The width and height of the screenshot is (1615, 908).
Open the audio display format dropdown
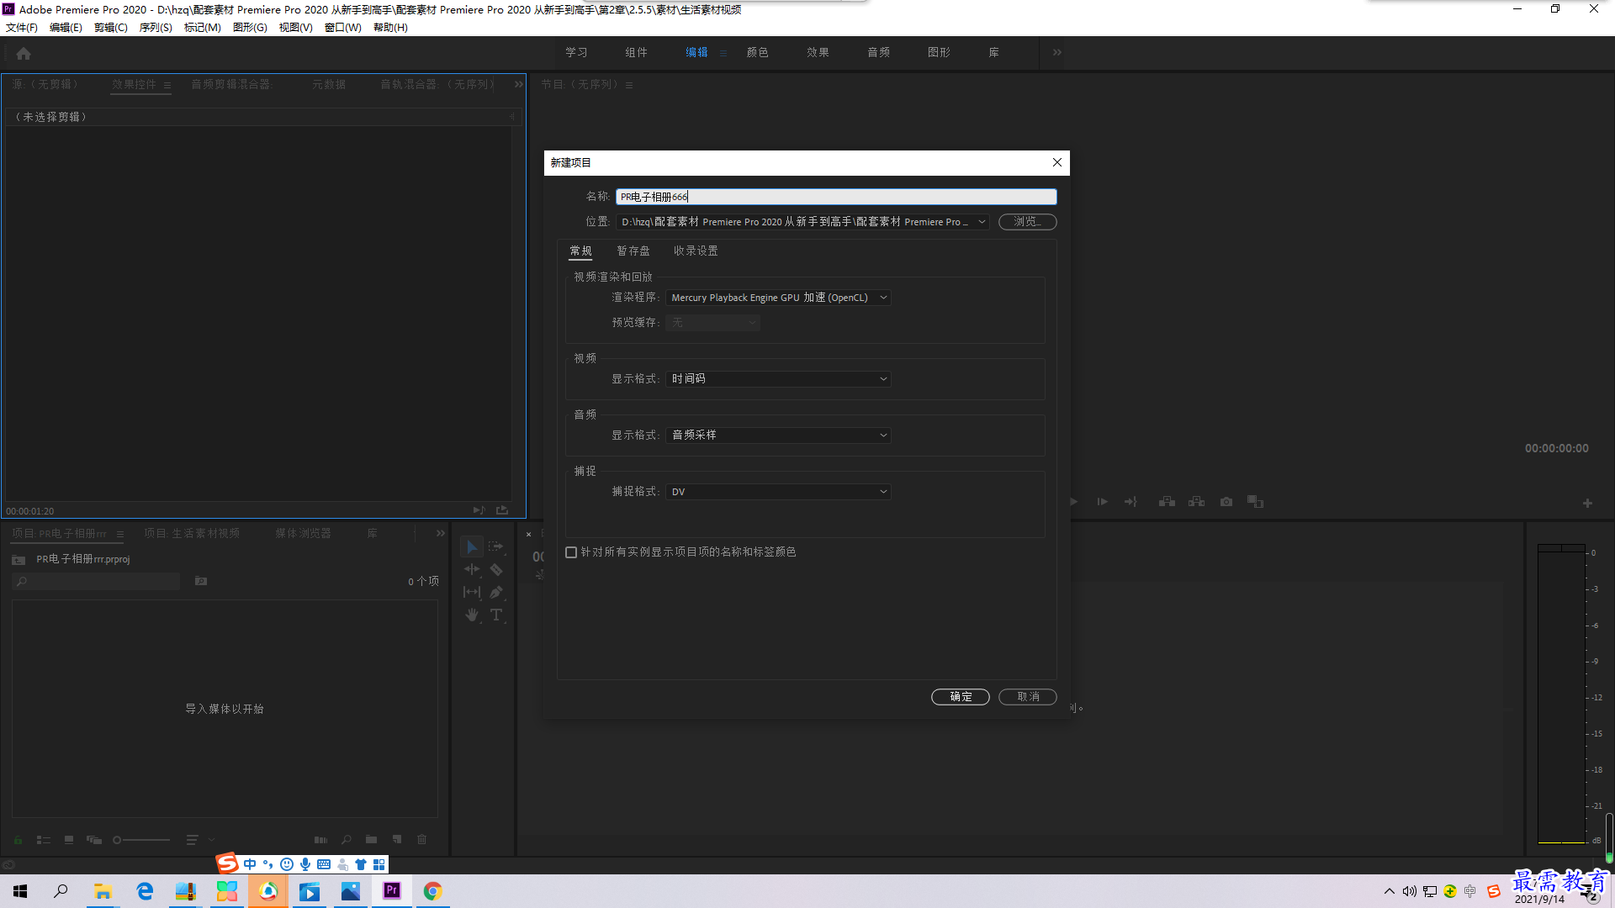coord(778,436)
